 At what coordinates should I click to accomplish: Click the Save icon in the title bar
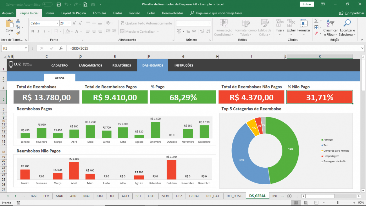[x=59, y=5]
